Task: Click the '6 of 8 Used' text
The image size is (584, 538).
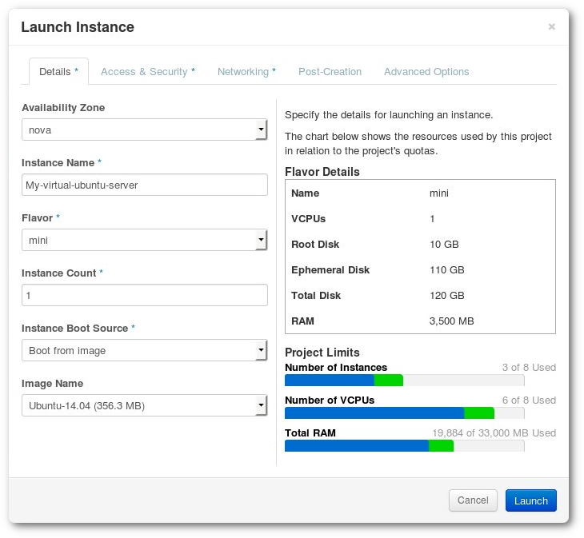Action: click(529, 401)
